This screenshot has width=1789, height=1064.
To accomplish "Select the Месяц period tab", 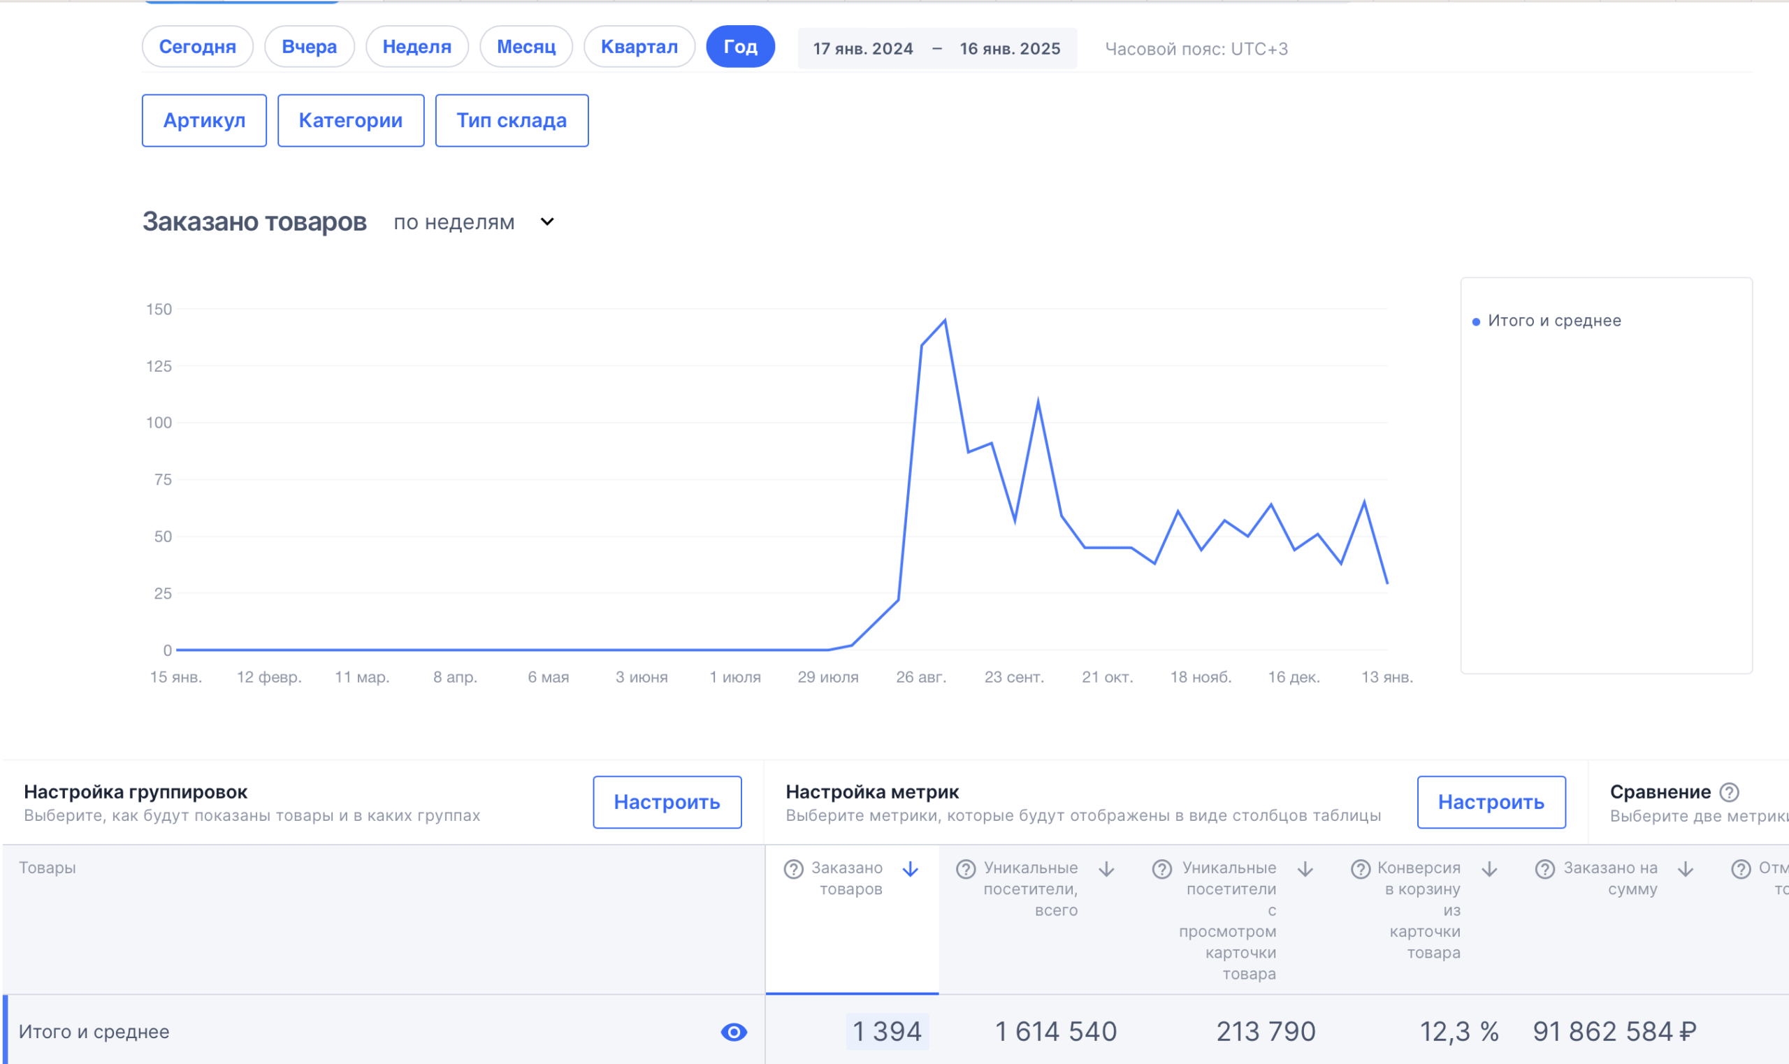I will [526, 47].
